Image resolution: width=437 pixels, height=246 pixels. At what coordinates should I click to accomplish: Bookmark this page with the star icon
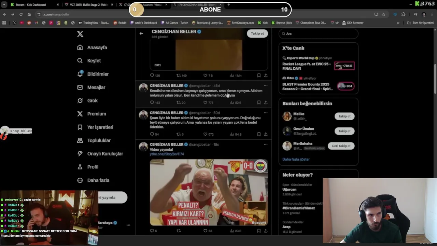pyautogui.click(x=384, y=14)
